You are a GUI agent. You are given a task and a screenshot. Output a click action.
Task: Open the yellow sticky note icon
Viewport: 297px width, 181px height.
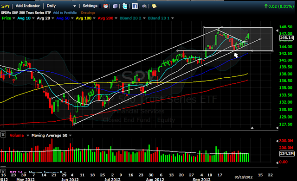(154, 6)
